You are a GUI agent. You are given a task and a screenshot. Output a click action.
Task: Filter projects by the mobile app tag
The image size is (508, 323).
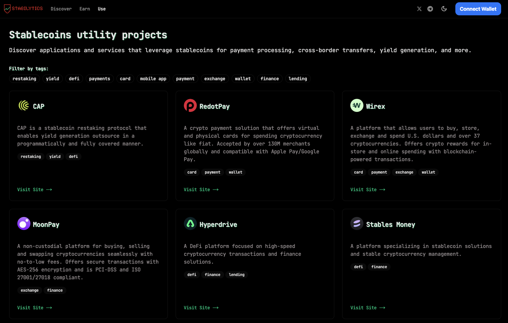pyautogui.click(x=153, y=79)
